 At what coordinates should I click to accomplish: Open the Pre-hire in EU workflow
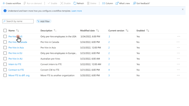[15, 53]
